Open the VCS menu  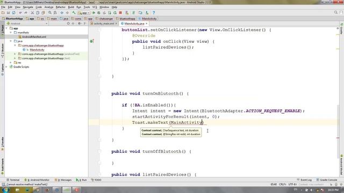pyautogui.click(x=95, y=7)
